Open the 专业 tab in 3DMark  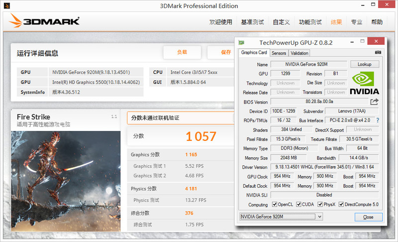click(356, 22)
